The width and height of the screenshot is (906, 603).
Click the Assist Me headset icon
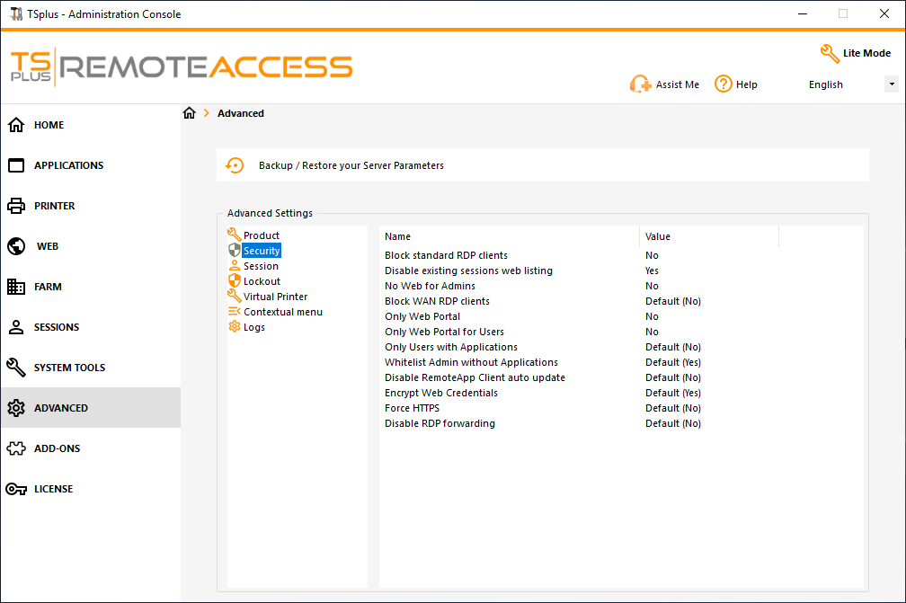click(640, 84)
